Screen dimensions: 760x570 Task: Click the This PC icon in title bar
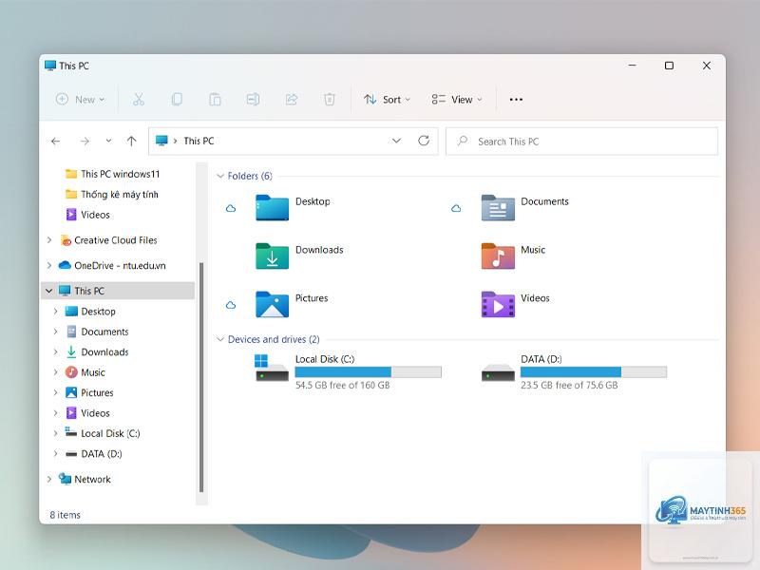50,66
